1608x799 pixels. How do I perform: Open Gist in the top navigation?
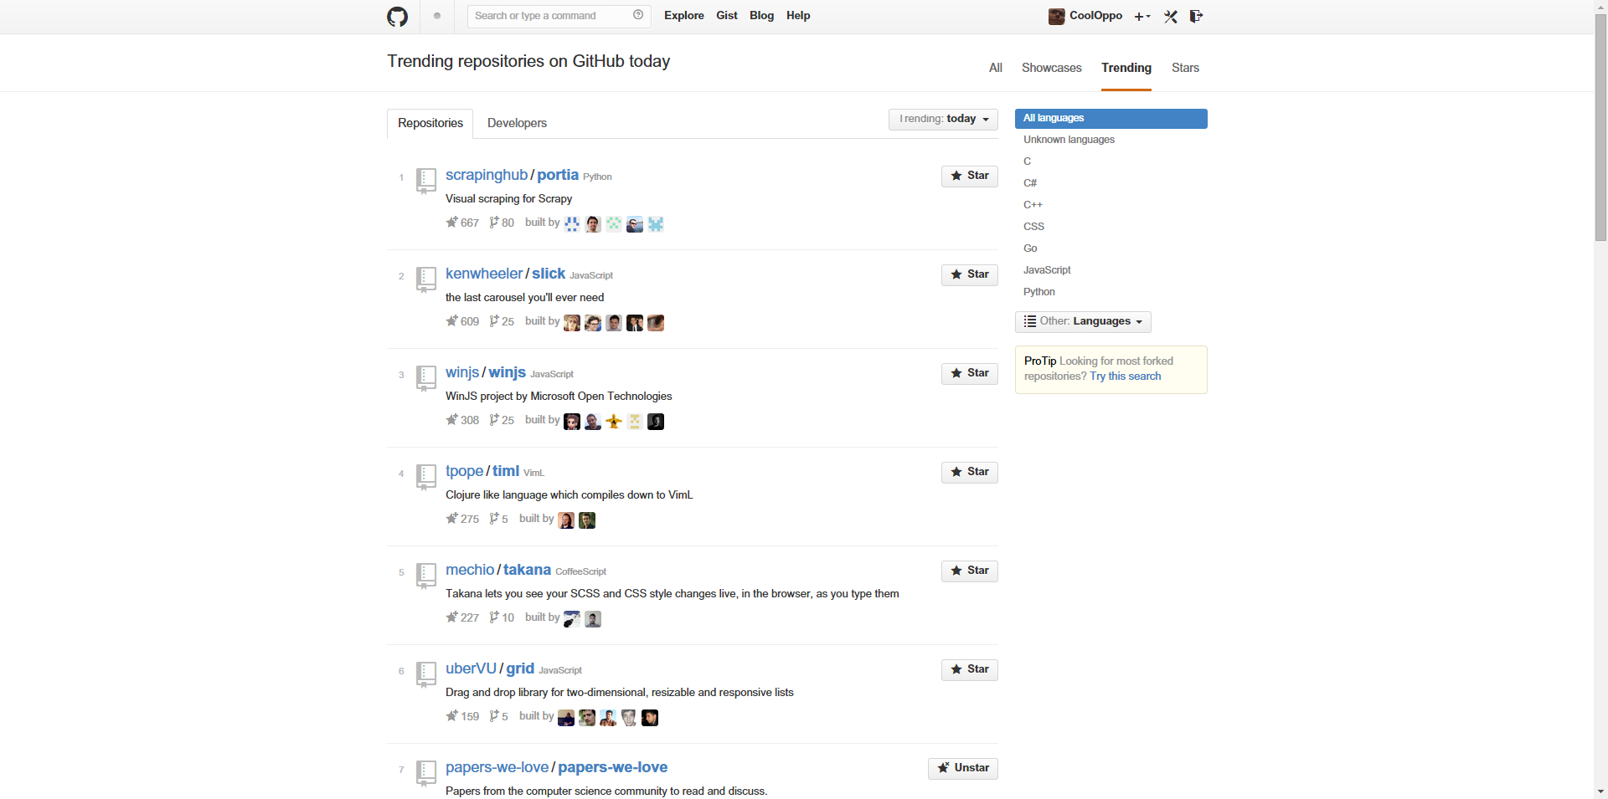coord(727,16)
